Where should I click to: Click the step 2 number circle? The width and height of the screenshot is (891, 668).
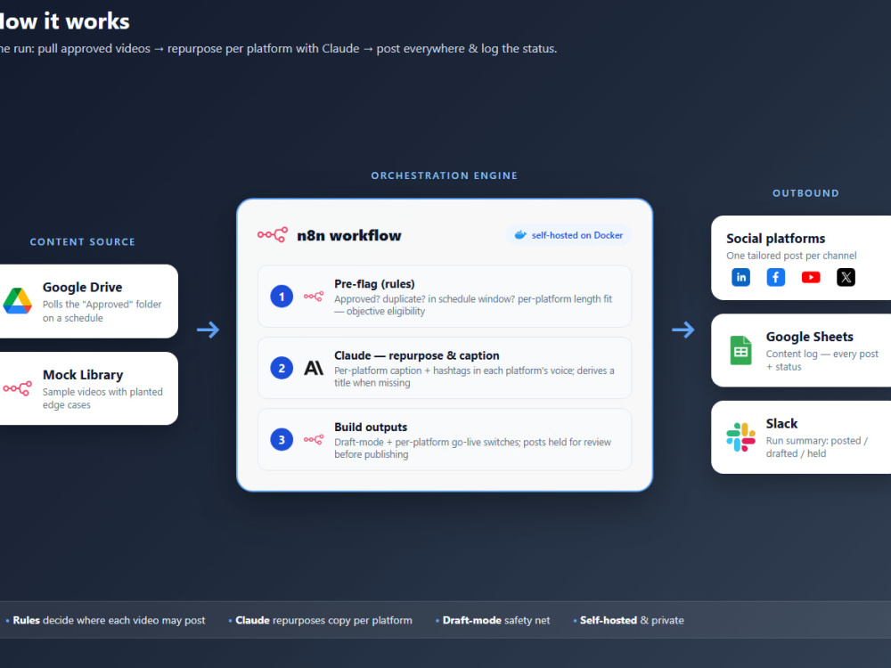(282, 368)
